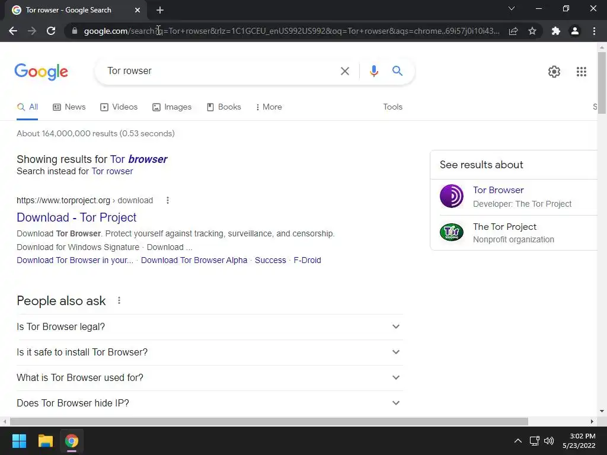This screenshot has width=607, height=455.
Task: Open the Chrome profile icon
Action: pos(575,31)
